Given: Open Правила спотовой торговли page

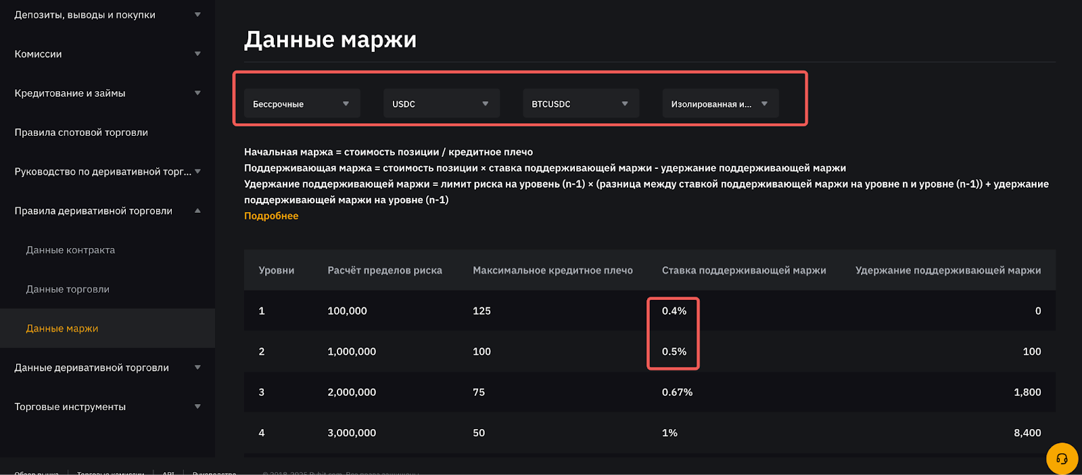Looking at the screenshot, I should tap(81, 132).
